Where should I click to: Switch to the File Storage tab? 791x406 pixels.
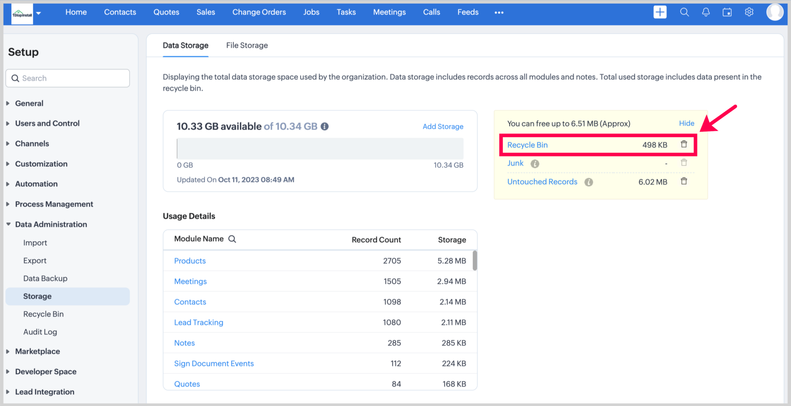coord(247,45)
